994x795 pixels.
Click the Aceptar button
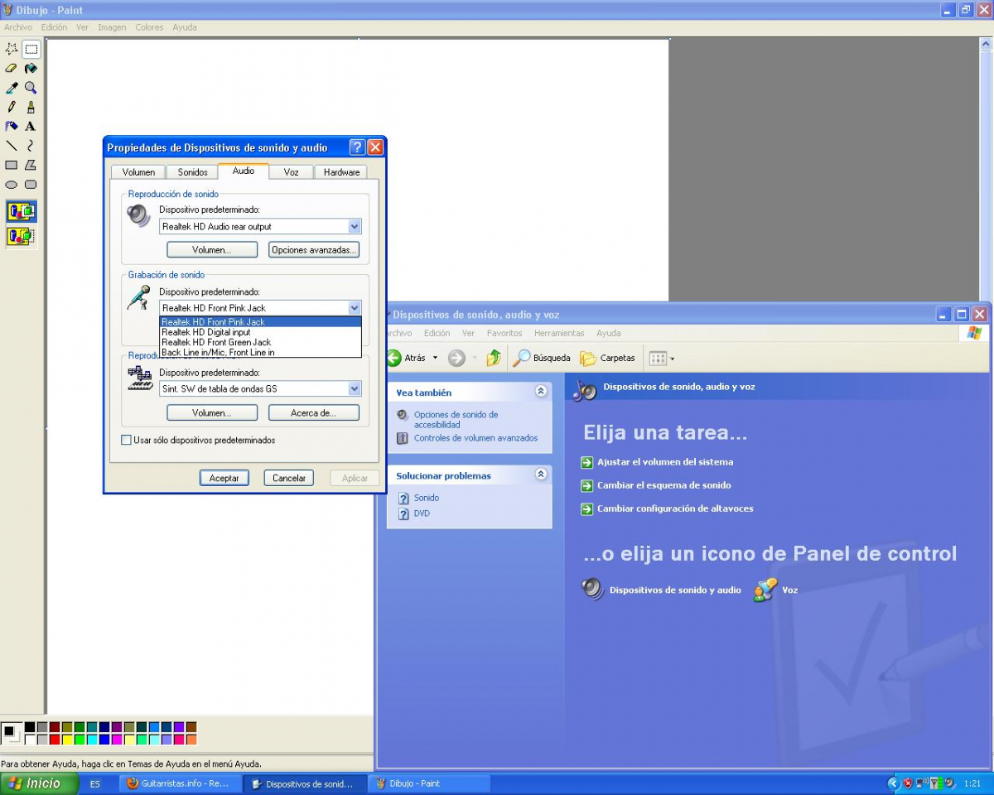coord(224,478)
